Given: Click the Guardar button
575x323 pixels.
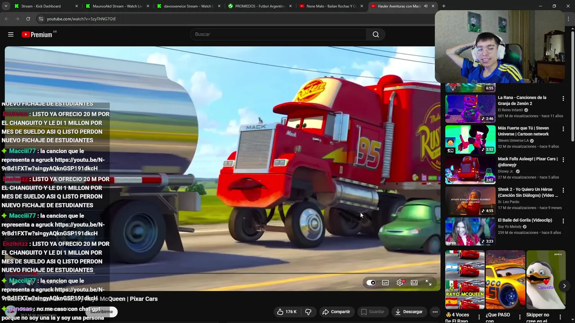Looking at the screenshot, I should point(372,312).
